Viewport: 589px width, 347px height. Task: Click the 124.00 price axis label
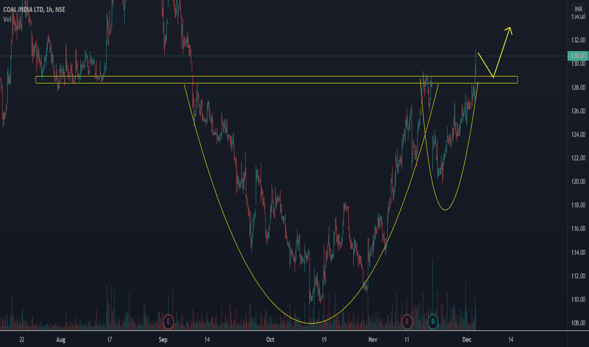point(578,134)
